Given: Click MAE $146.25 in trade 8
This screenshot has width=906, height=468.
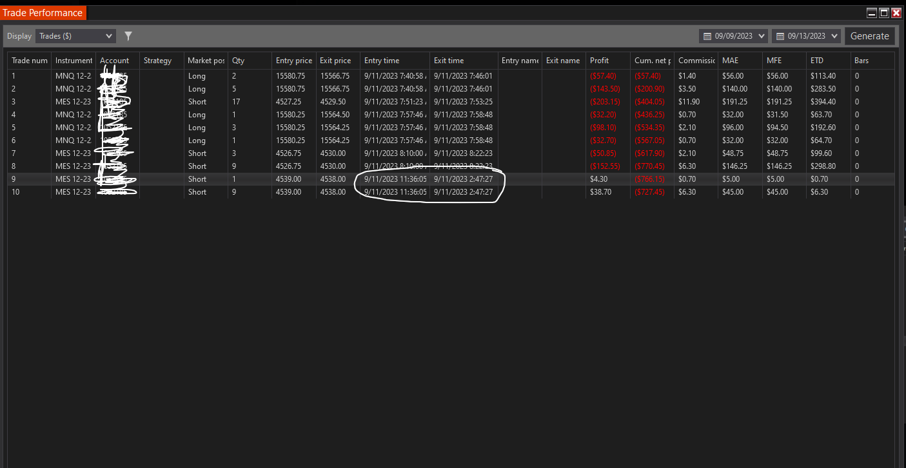Looking at the screenshot, I should (x=734, y=166).
